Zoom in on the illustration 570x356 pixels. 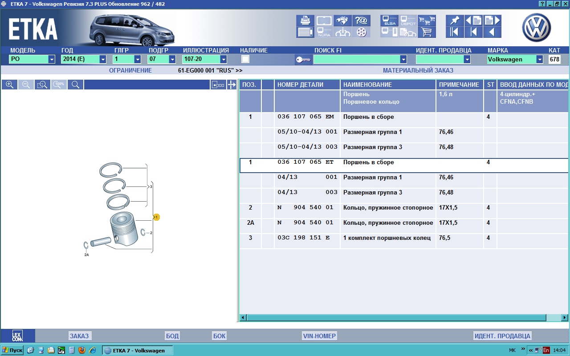(x=9, y=85)
